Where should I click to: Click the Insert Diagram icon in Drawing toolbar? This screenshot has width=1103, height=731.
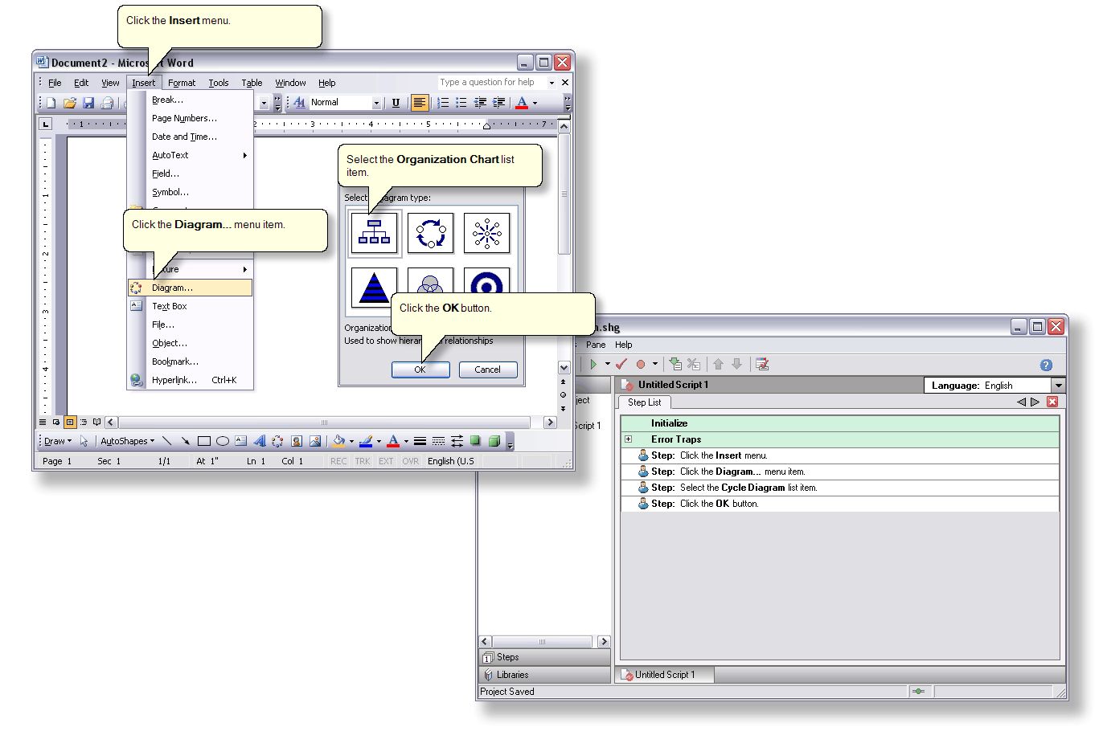278,441
